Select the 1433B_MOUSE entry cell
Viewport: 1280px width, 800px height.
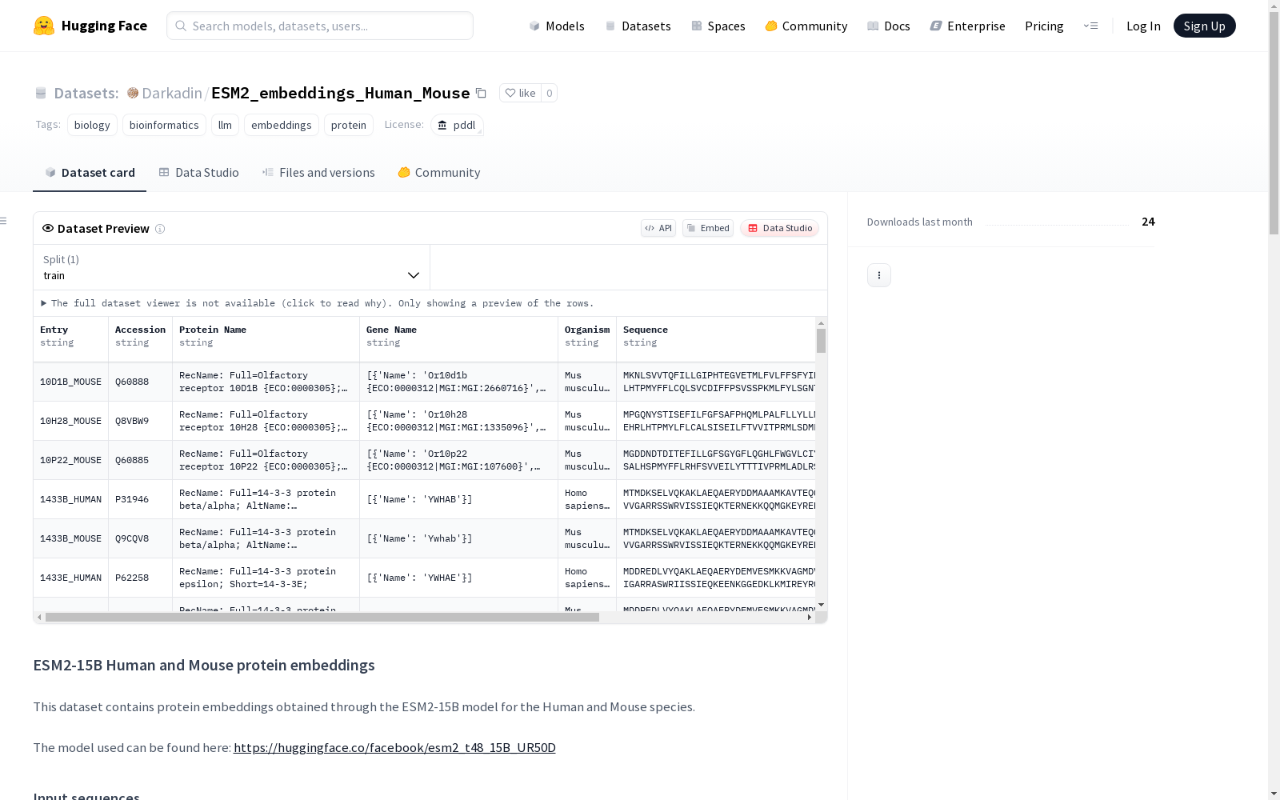[x=70, y=539]
